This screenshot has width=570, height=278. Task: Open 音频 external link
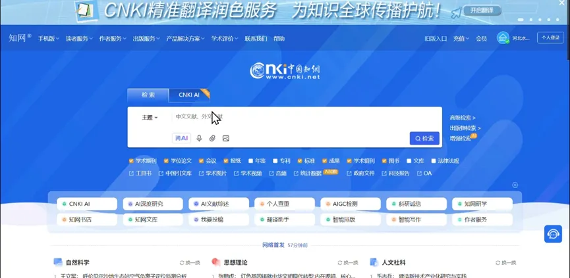(277, 174)
